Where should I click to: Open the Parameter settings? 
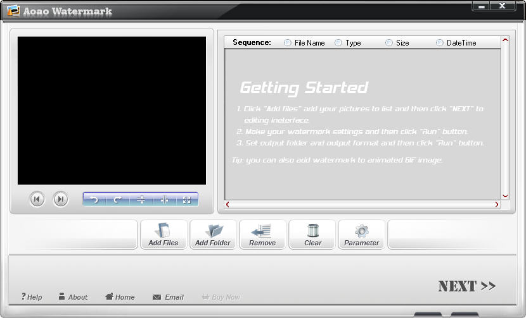362,235
